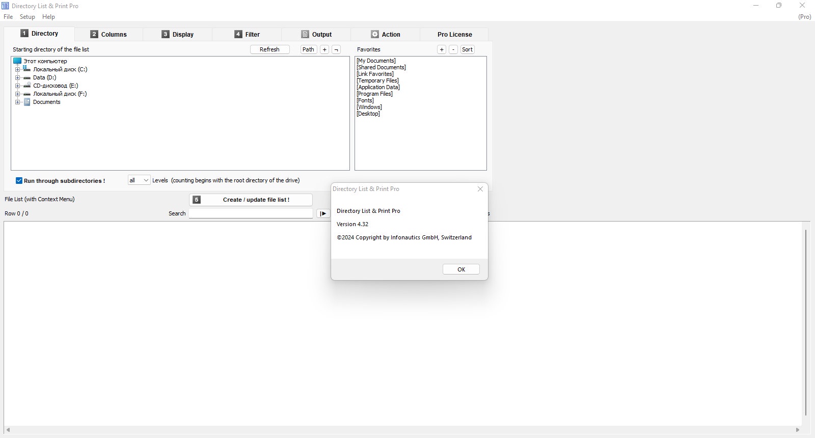Viewport: 815px width, 438px height.
Task: Click the Path button
Action: point(308,49)
